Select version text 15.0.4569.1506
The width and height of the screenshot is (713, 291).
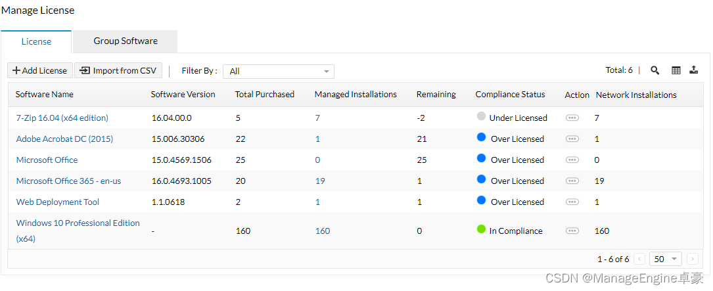coord(181,160)
